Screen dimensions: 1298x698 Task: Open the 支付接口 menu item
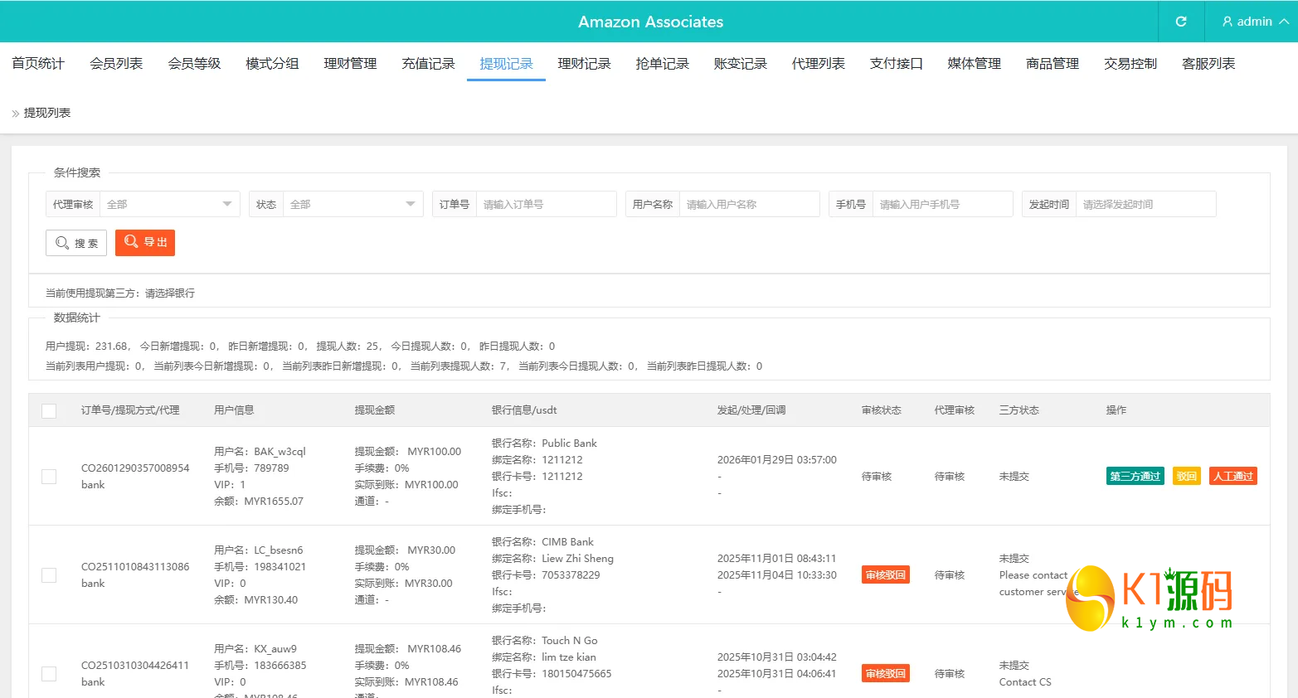pyautogui.click(x=896, y=63)
